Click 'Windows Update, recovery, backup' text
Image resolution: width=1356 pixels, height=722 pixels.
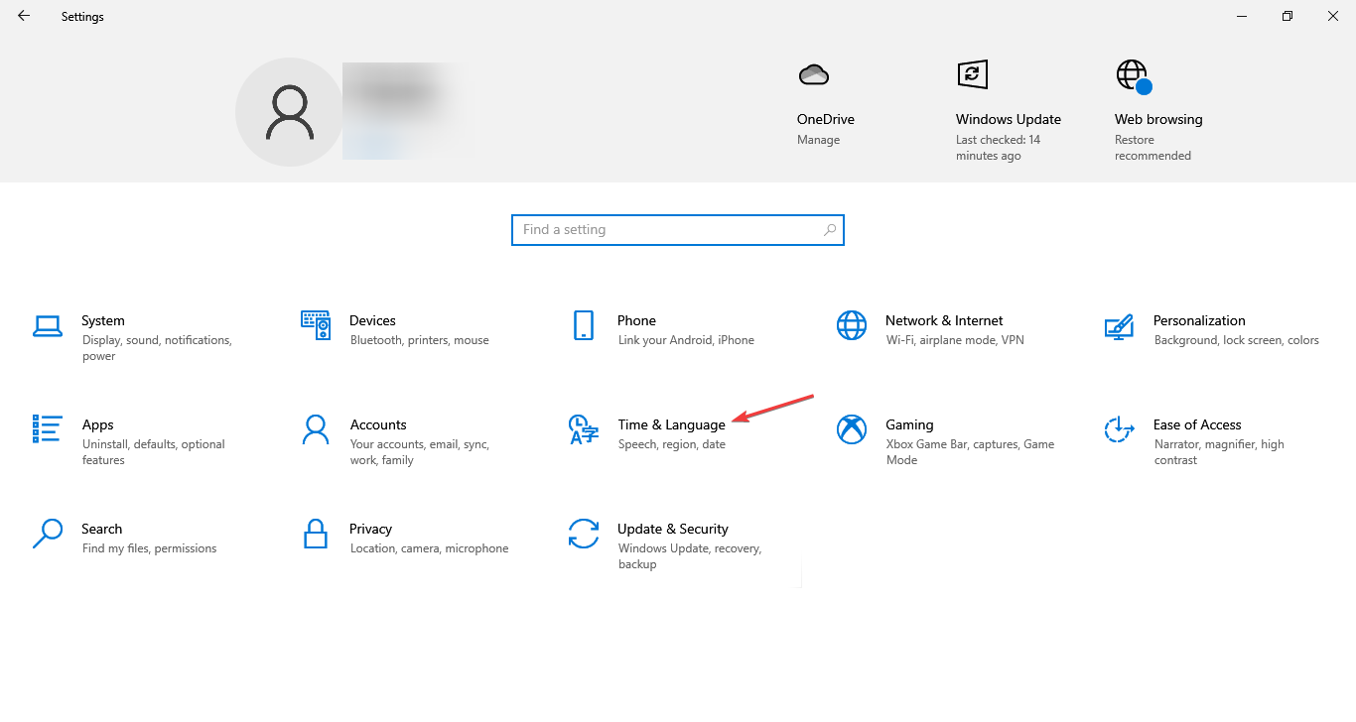point(689,556)
